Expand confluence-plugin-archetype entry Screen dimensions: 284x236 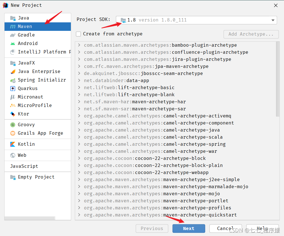point(79,52)
